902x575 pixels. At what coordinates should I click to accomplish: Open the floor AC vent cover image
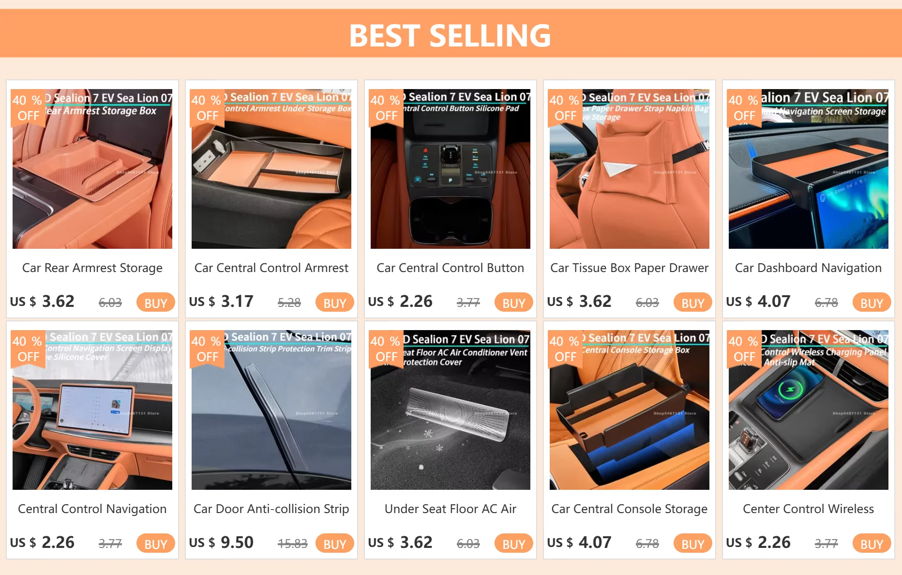tap(451, 409)
